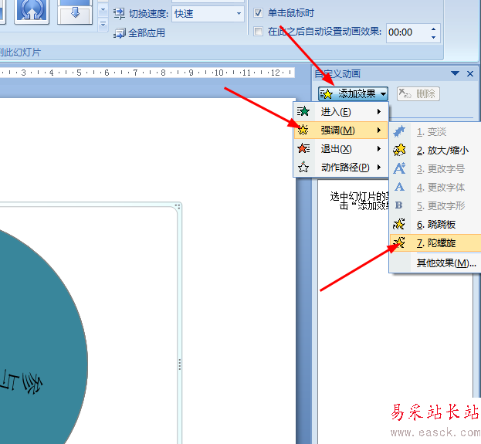Choose the 跷跷板 teeter effect

tap(435, 224)
